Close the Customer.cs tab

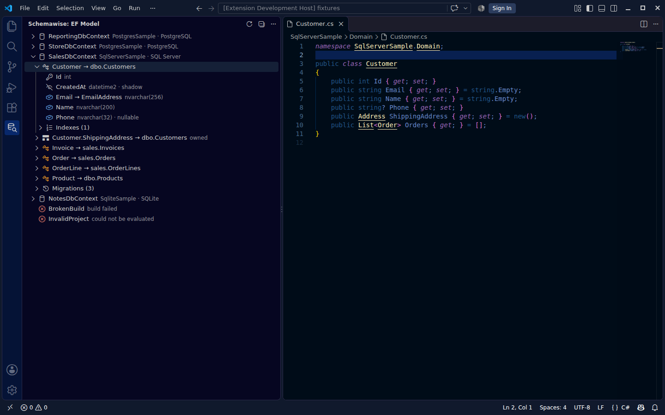[341, 24]
